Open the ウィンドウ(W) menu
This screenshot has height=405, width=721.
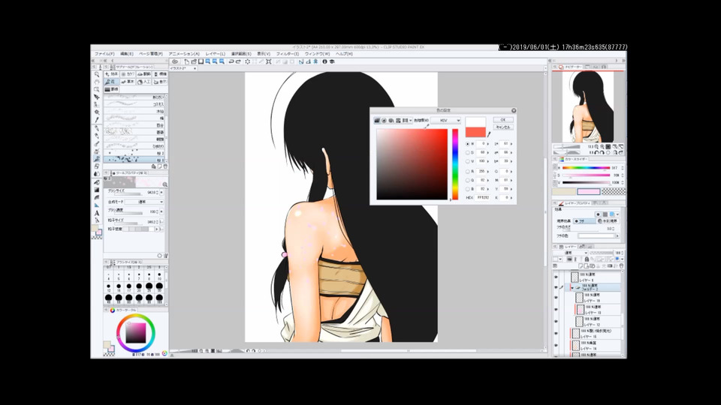317,54
